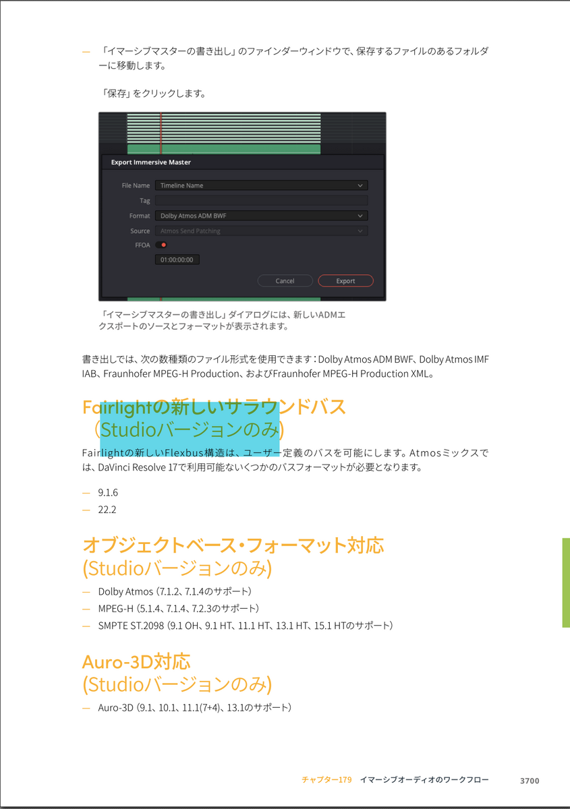Click the 'イマーシブオーディオのワークフロー' footer text
The height and width of the screenshot is (809, 570).
(x=424, y=779)
